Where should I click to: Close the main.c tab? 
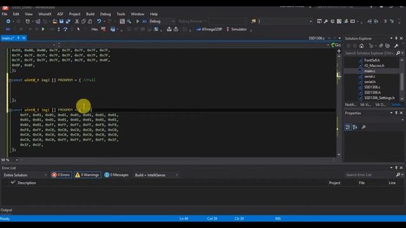[24, 38]
